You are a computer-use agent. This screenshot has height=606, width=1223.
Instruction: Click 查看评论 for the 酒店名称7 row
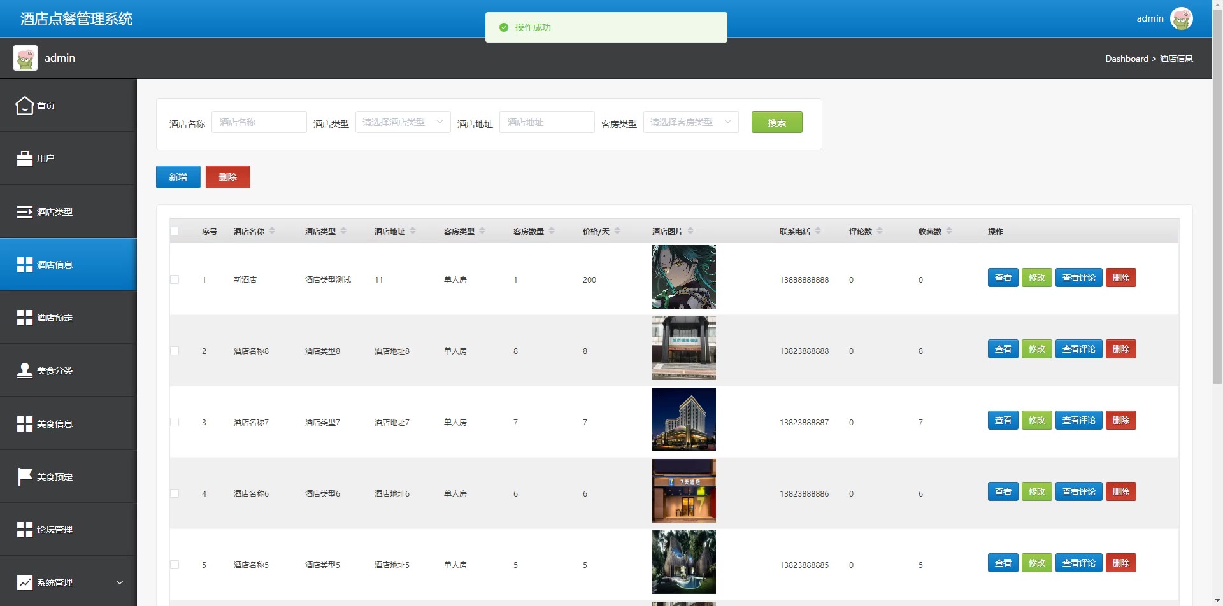(x=1078, y=420)
